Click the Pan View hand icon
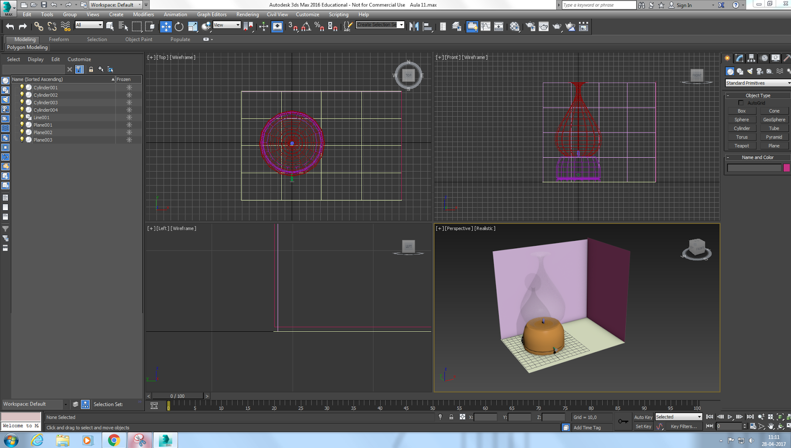The width and height of the screenshot is (791, 448). tap(771, 426)
